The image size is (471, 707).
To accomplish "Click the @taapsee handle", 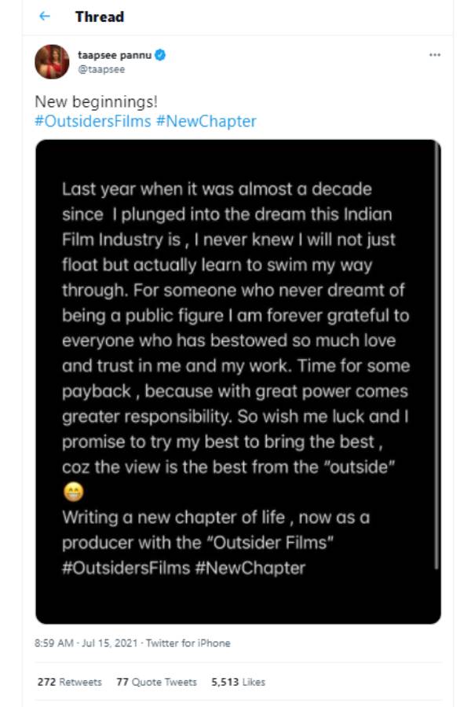I will click(x=100, y=69).
